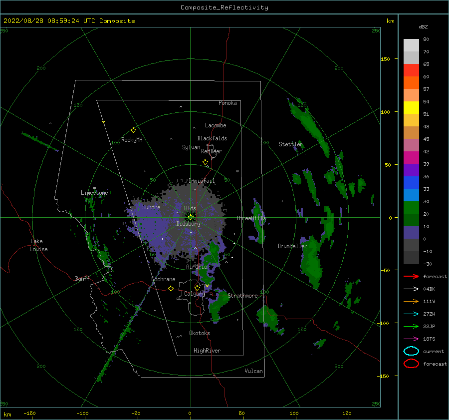Select the dark green swatch between 20 and 10
Viewport: 449px width, 420px height.
[x=411, y=220]
